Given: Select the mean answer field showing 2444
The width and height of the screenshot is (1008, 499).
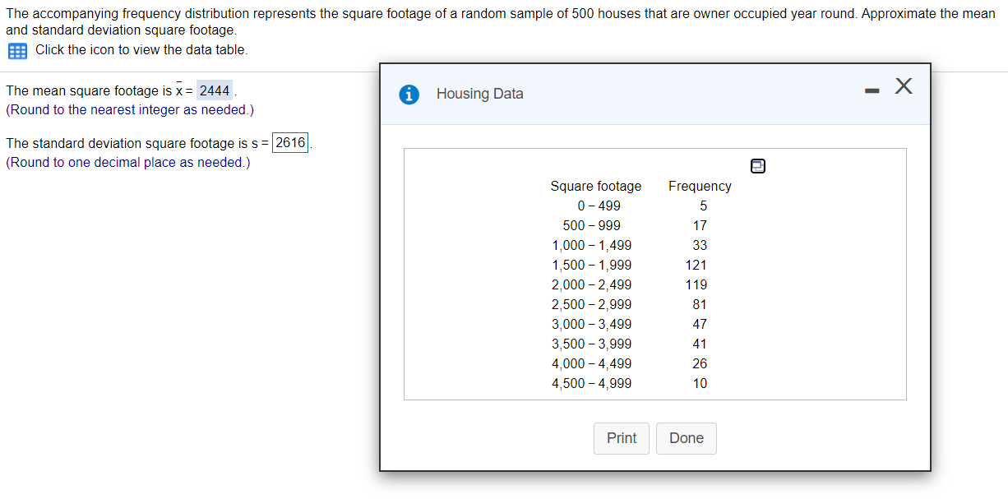Looking at the screenshot, I should point(214,90).
